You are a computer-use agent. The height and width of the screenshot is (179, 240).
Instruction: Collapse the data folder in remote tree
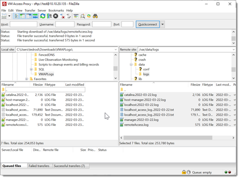[131, 65]
